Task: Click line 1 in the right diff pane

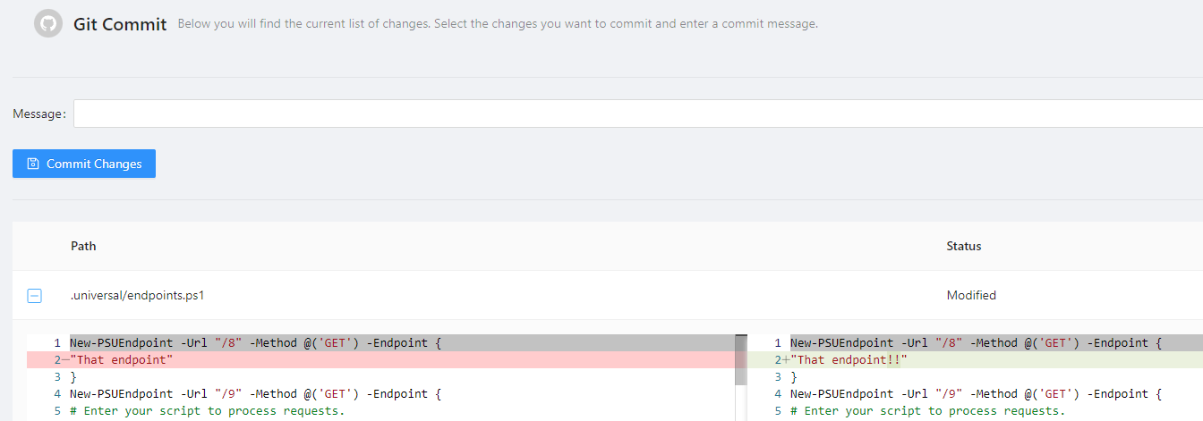Action: click(x=976, y=342)
